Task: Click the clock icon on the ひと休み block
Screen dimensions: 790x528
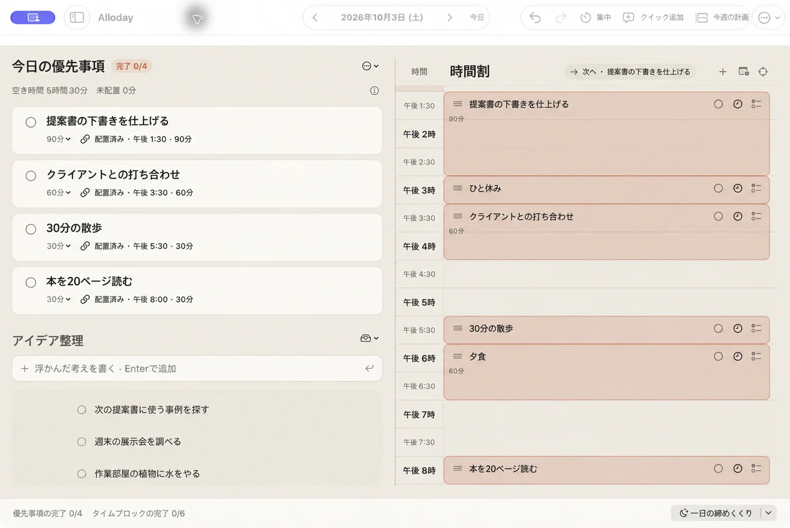Action: coord(738,188)
